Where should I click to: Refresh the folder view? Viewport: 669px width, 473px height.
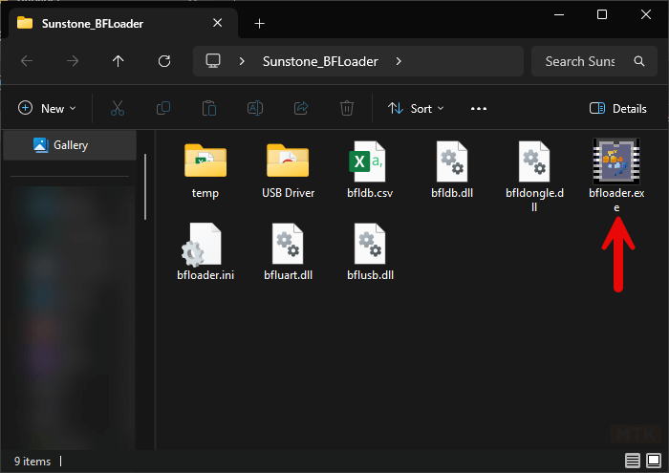click(164, 61)
